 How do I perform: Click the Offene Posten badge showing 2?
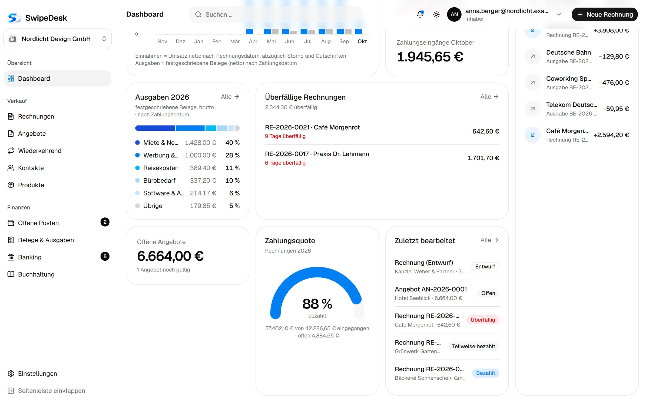click(105, 222)
